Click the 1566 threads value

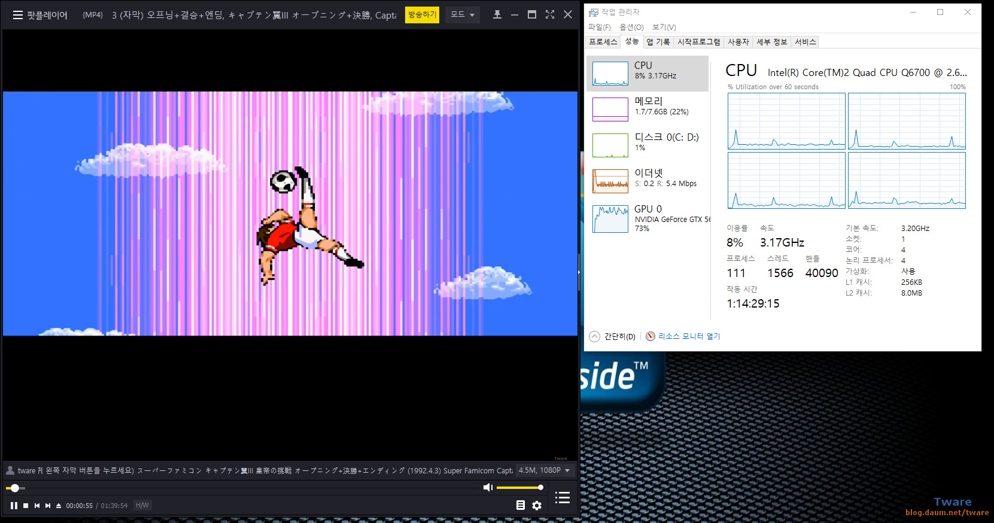(x=780, y=273)
